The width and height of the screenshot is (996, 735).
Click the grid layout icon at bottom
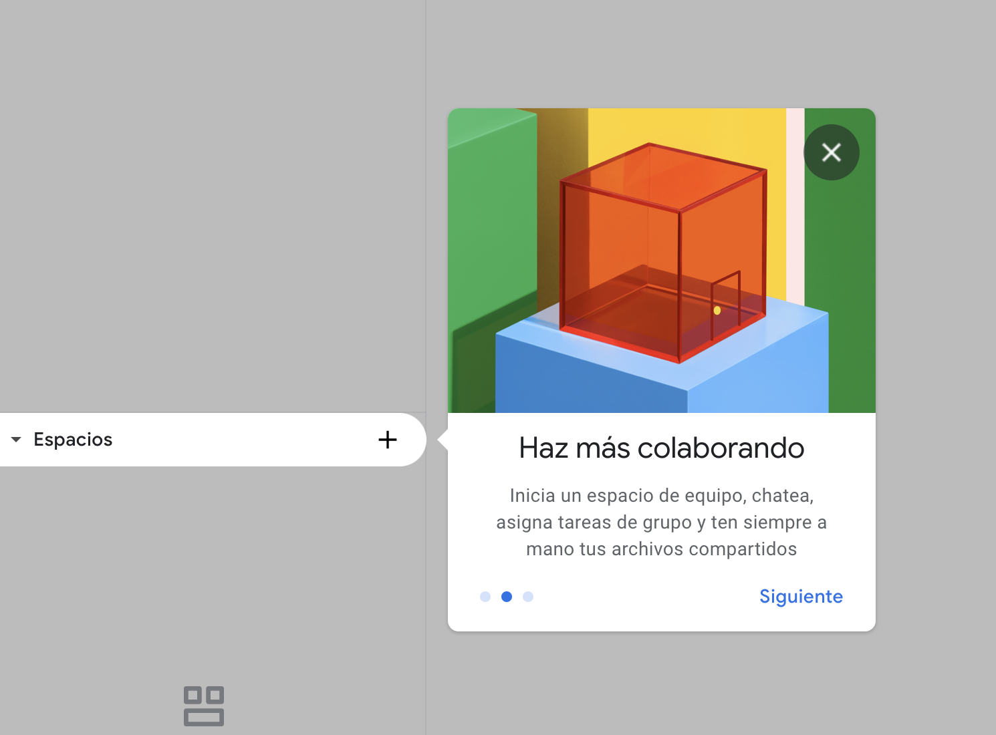pos(204,706)
